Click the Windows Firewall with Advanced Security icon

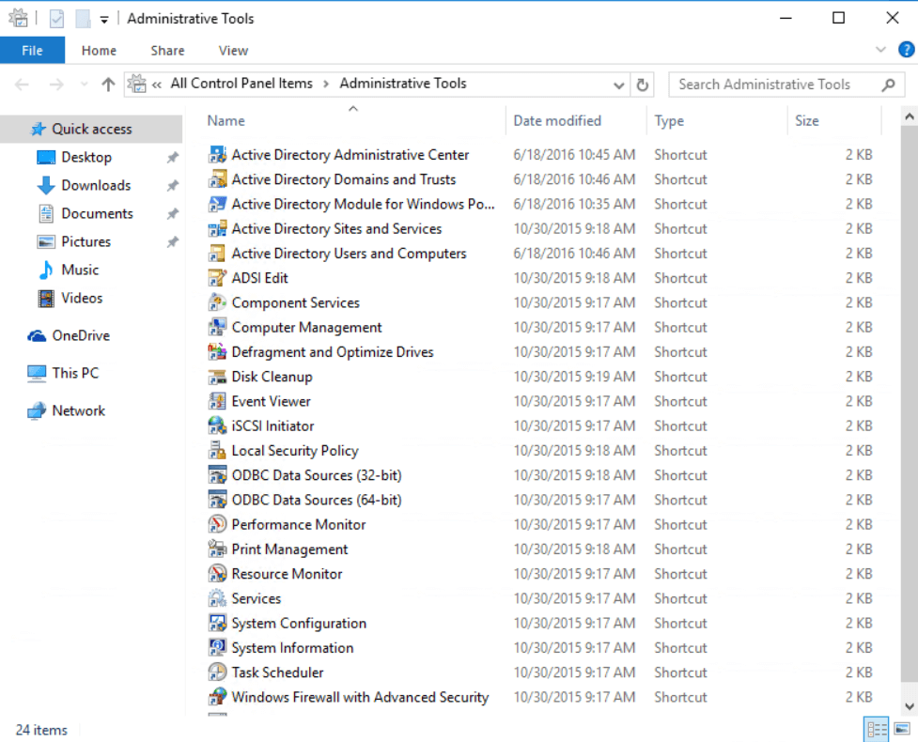[217, 697]
